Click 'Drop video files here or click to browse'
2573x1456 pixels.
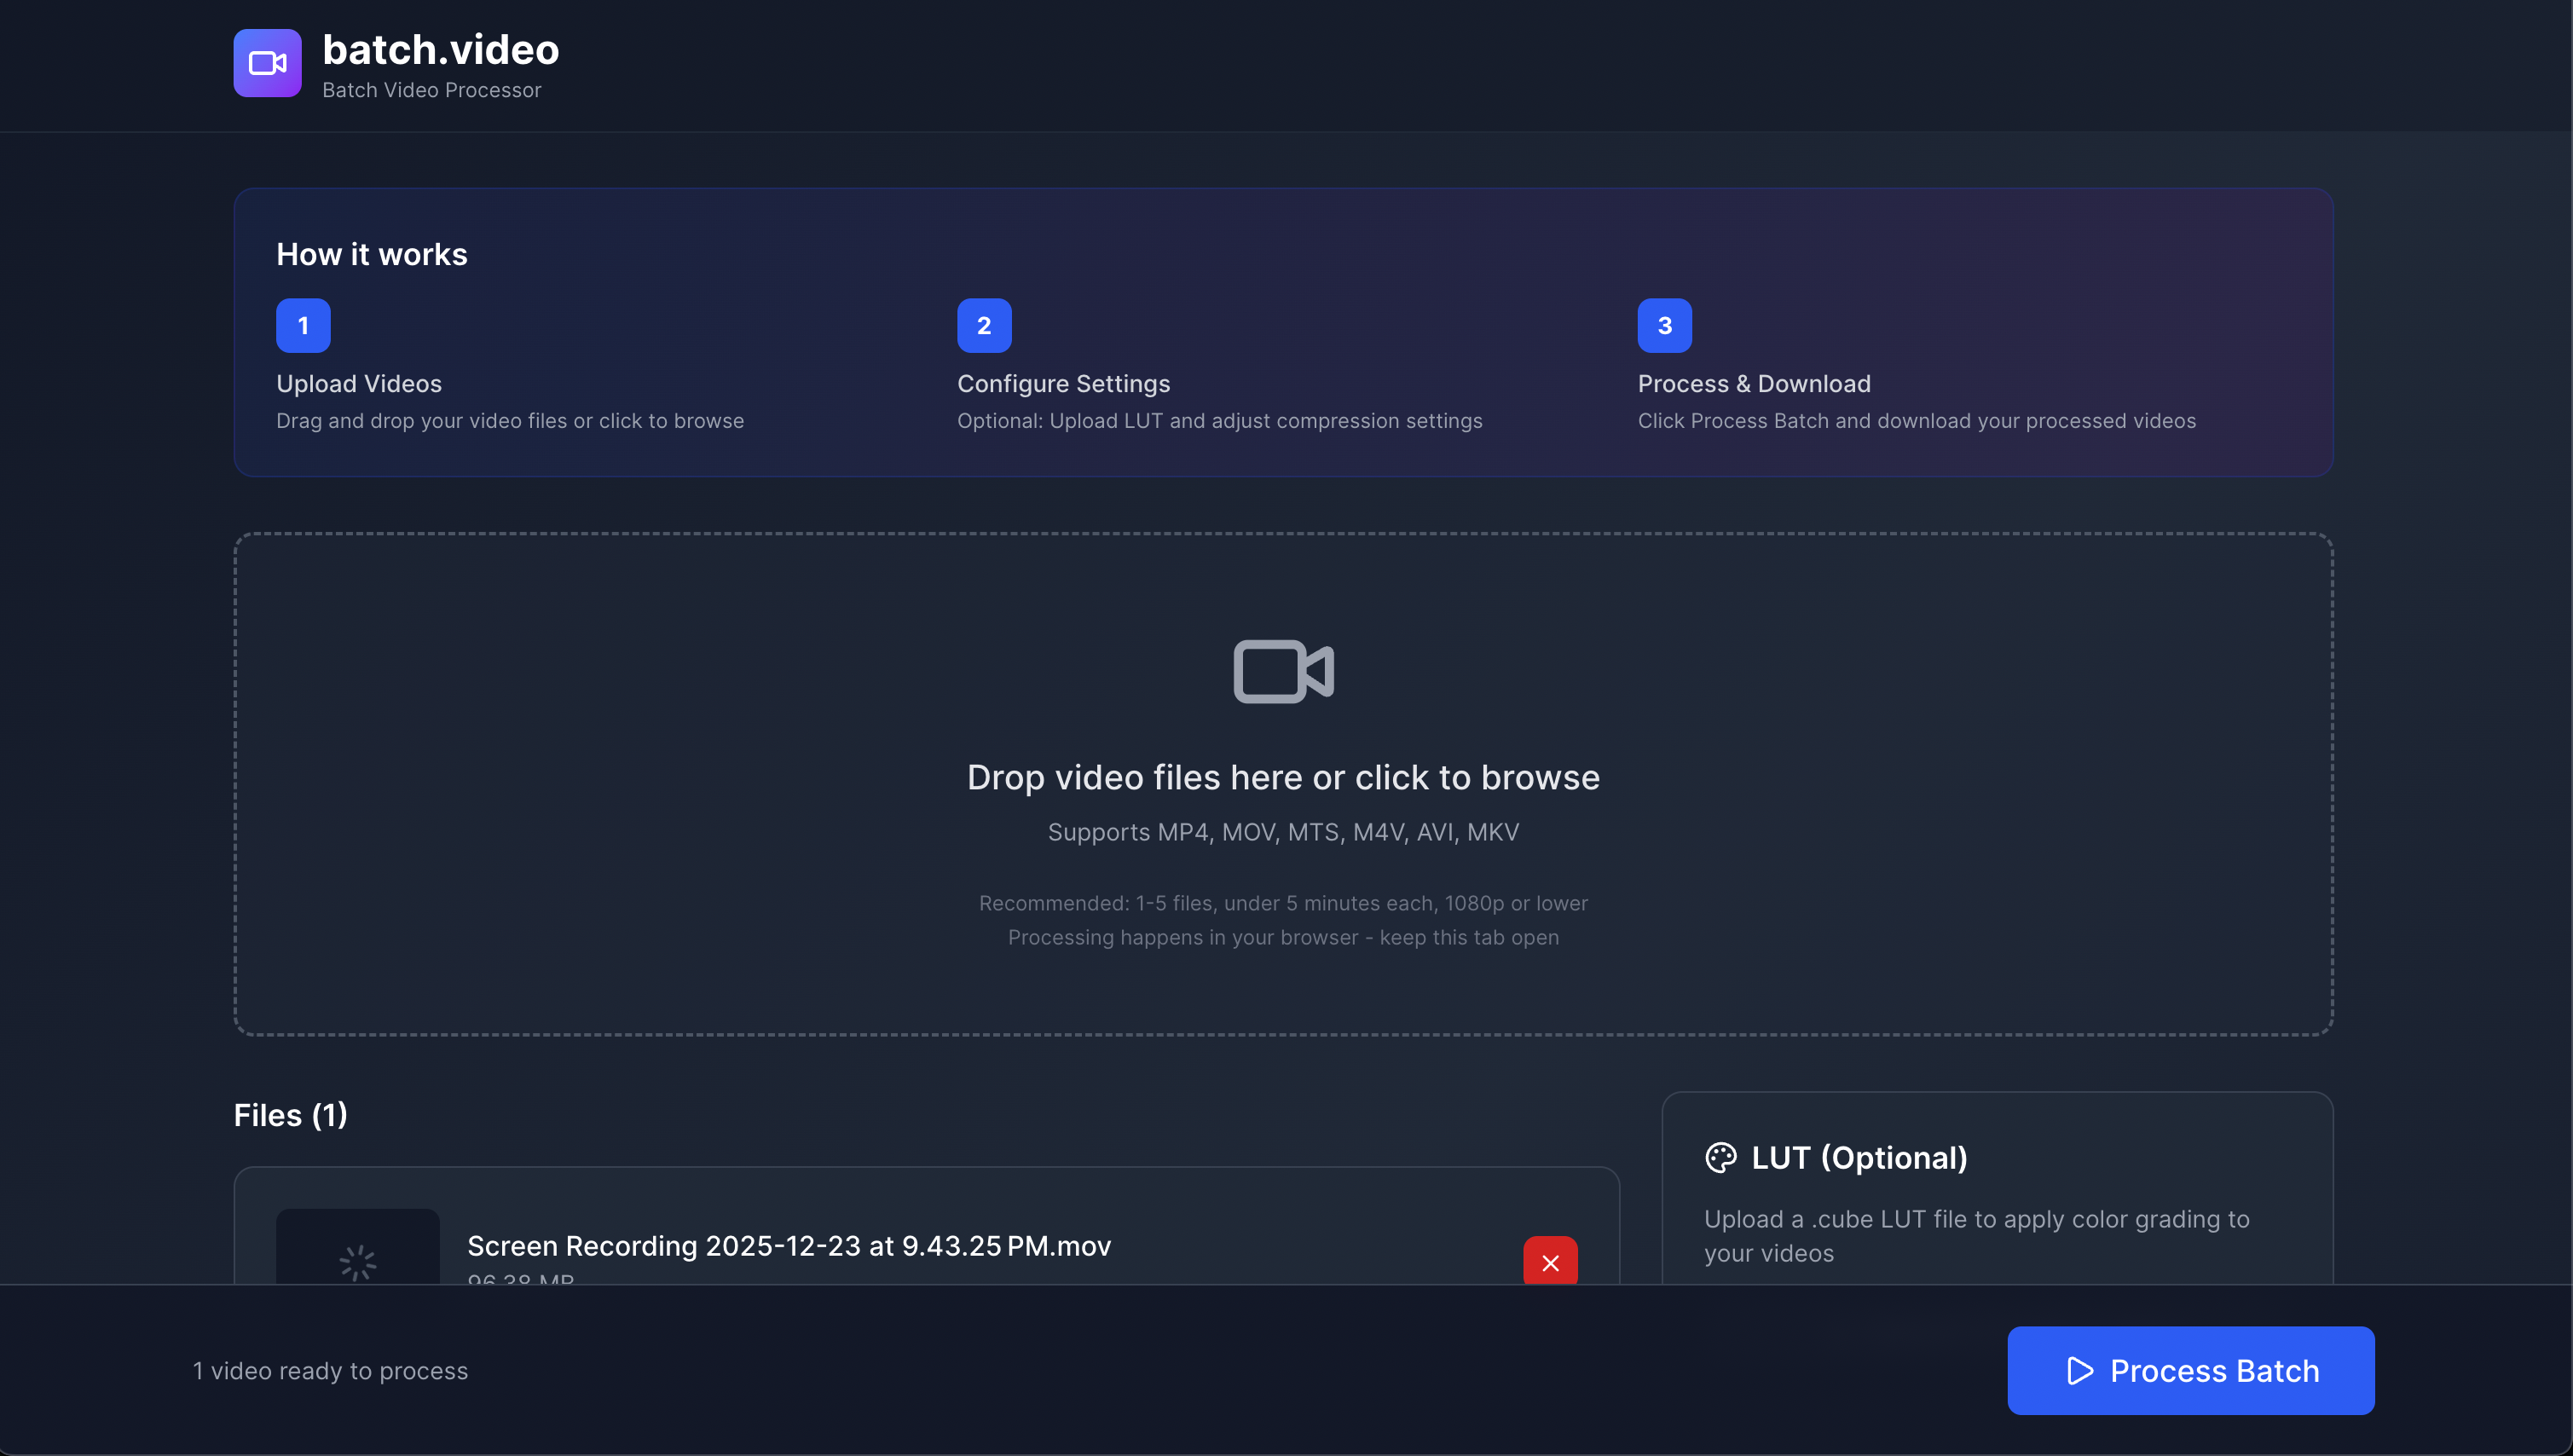[1283, 778]
